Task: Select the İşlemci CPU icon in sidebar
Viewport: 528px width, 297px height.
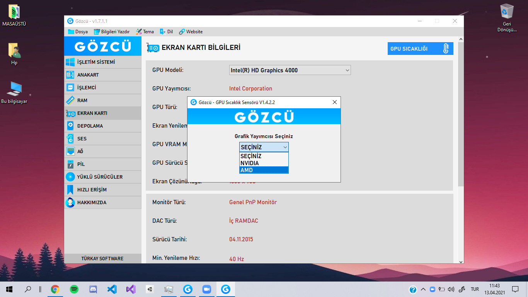Action: click(x=70, y=87)
